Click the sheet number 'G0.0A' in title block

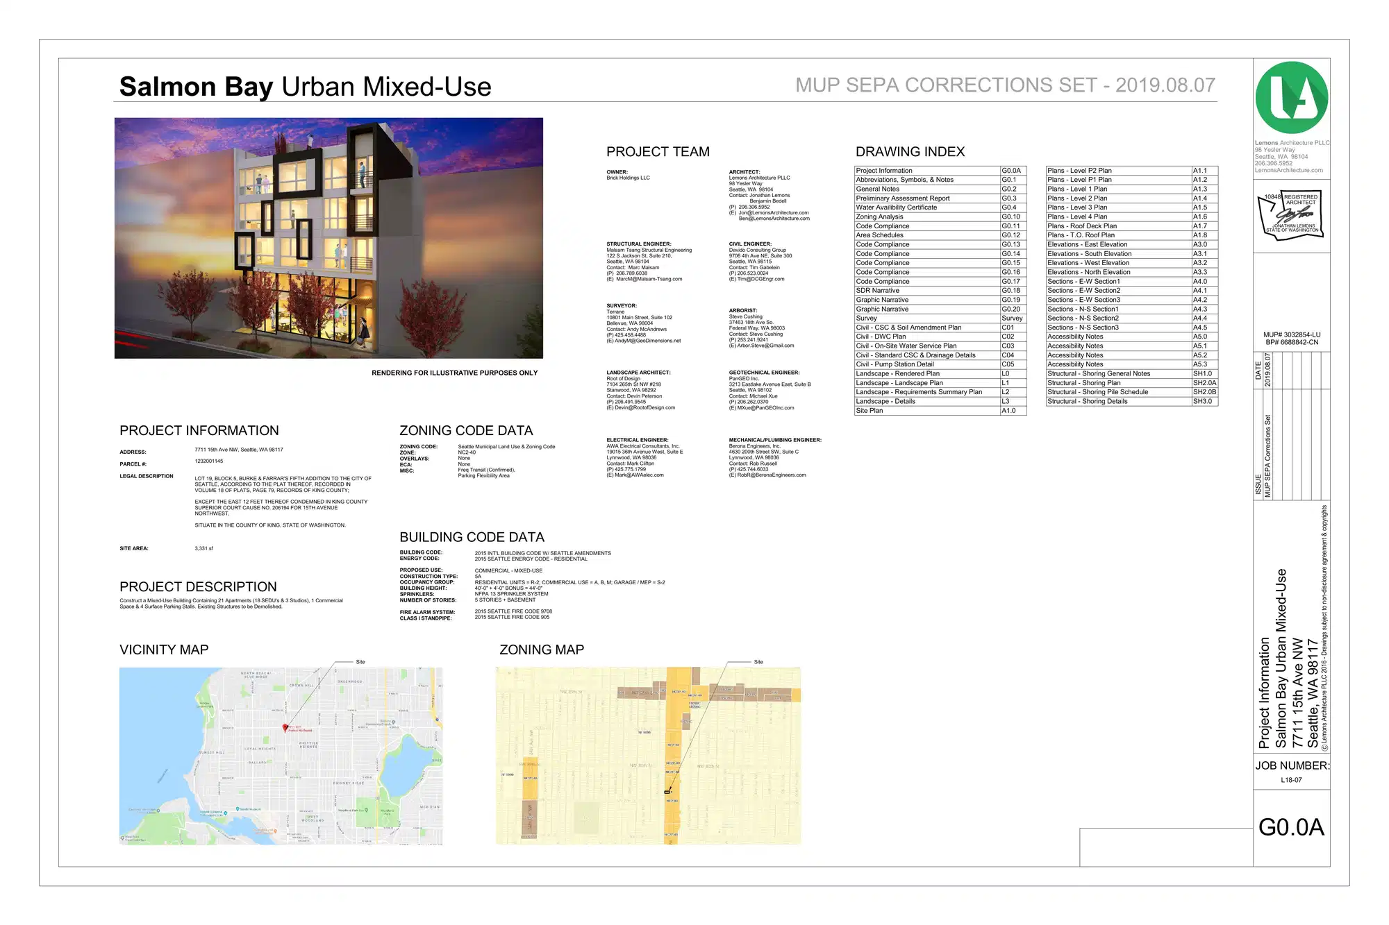[1291, 827]
